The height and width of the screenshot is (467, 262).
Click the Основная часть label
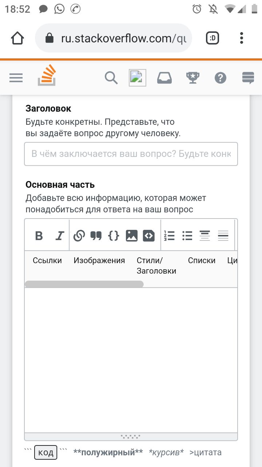(x=60, y=185)
